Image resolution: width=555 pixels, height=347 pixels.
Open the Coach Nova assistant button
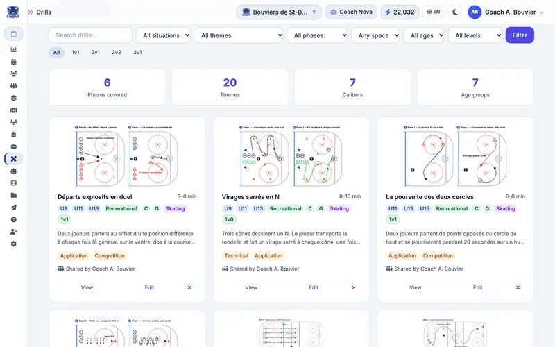[x=351, y=12]
